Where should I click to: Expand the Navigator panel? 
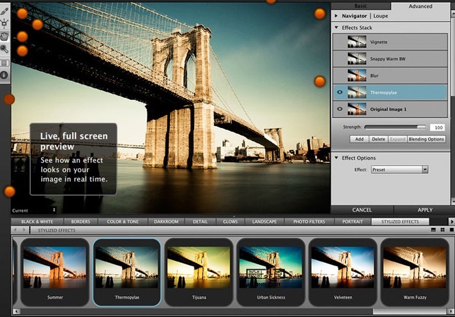click(x=336, y=15)
